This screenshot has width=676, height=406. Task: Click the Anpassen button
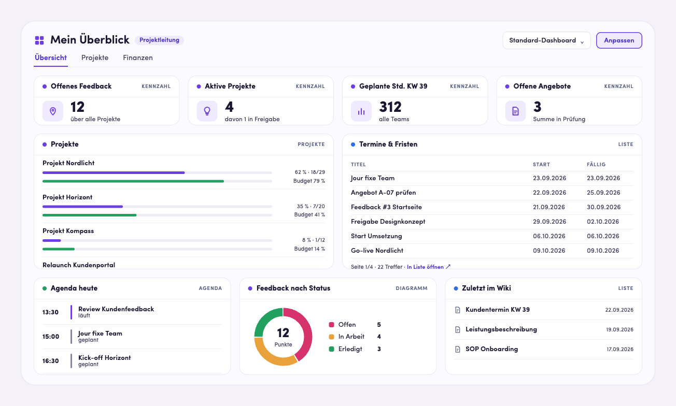point(619,40)
